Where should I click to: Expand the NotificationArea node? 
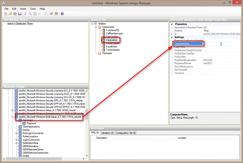pos(17,143)
